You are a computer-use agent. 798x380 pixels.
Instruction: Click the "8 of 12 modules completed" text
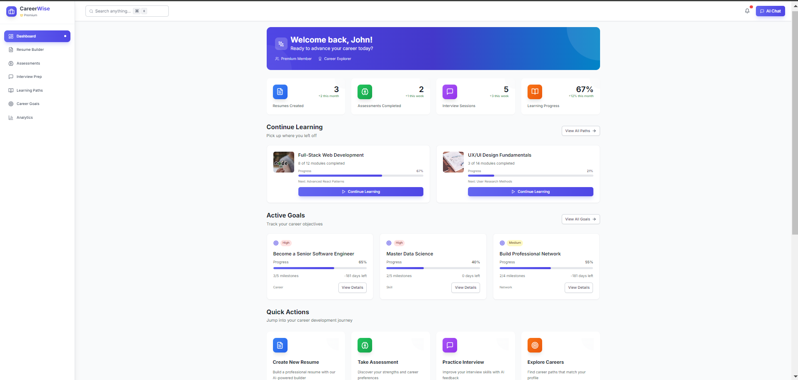point(321,163)
